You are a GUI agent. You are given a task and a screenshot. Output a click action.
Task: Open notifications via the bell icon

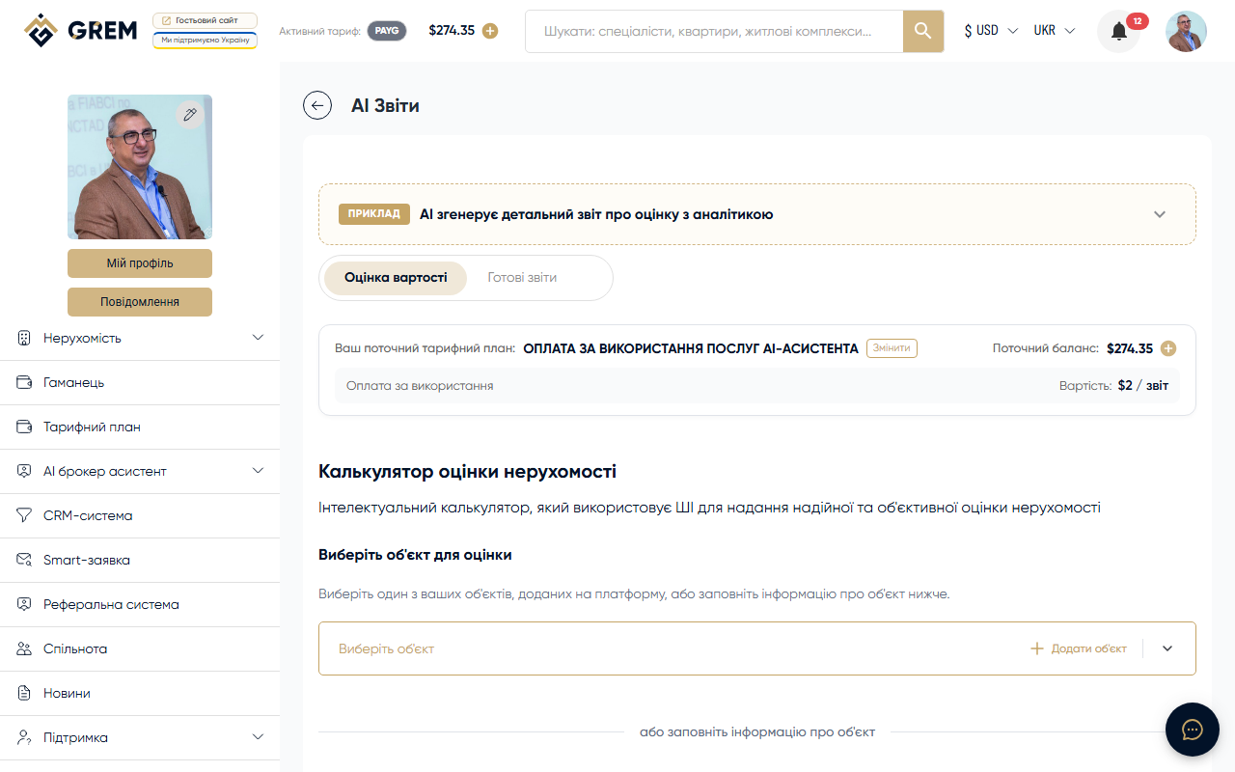1117,30
